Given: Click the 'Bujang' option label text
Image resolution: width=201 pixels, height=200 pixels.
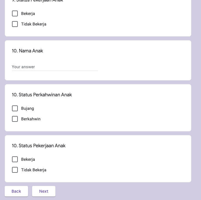Looking at the screenshot, I should (x=27, y=108).
